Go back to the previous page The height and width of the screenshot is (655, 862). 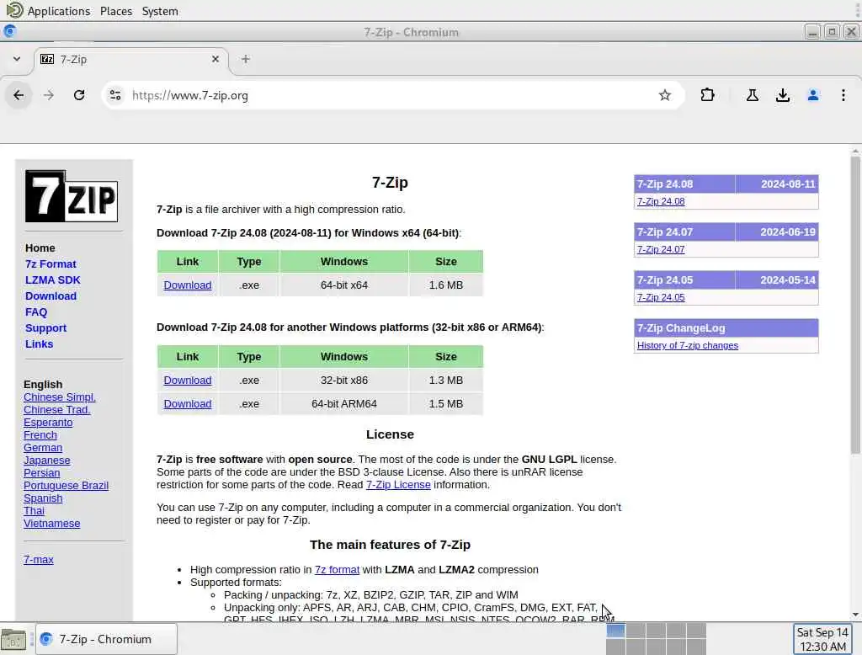pos(19,95)
